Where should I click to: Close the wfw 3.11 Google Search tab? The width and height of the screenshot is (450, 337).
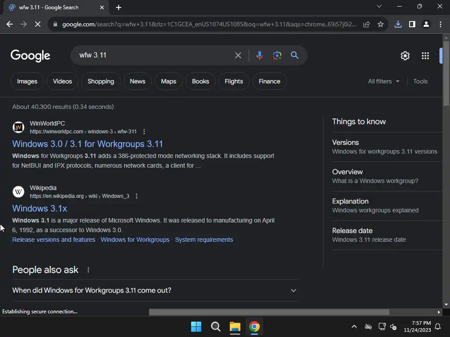(x=102, y=7)
